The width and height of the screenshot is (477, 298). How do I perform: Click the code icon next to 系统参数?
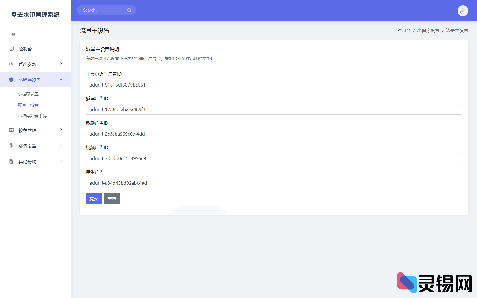point(11,64)
